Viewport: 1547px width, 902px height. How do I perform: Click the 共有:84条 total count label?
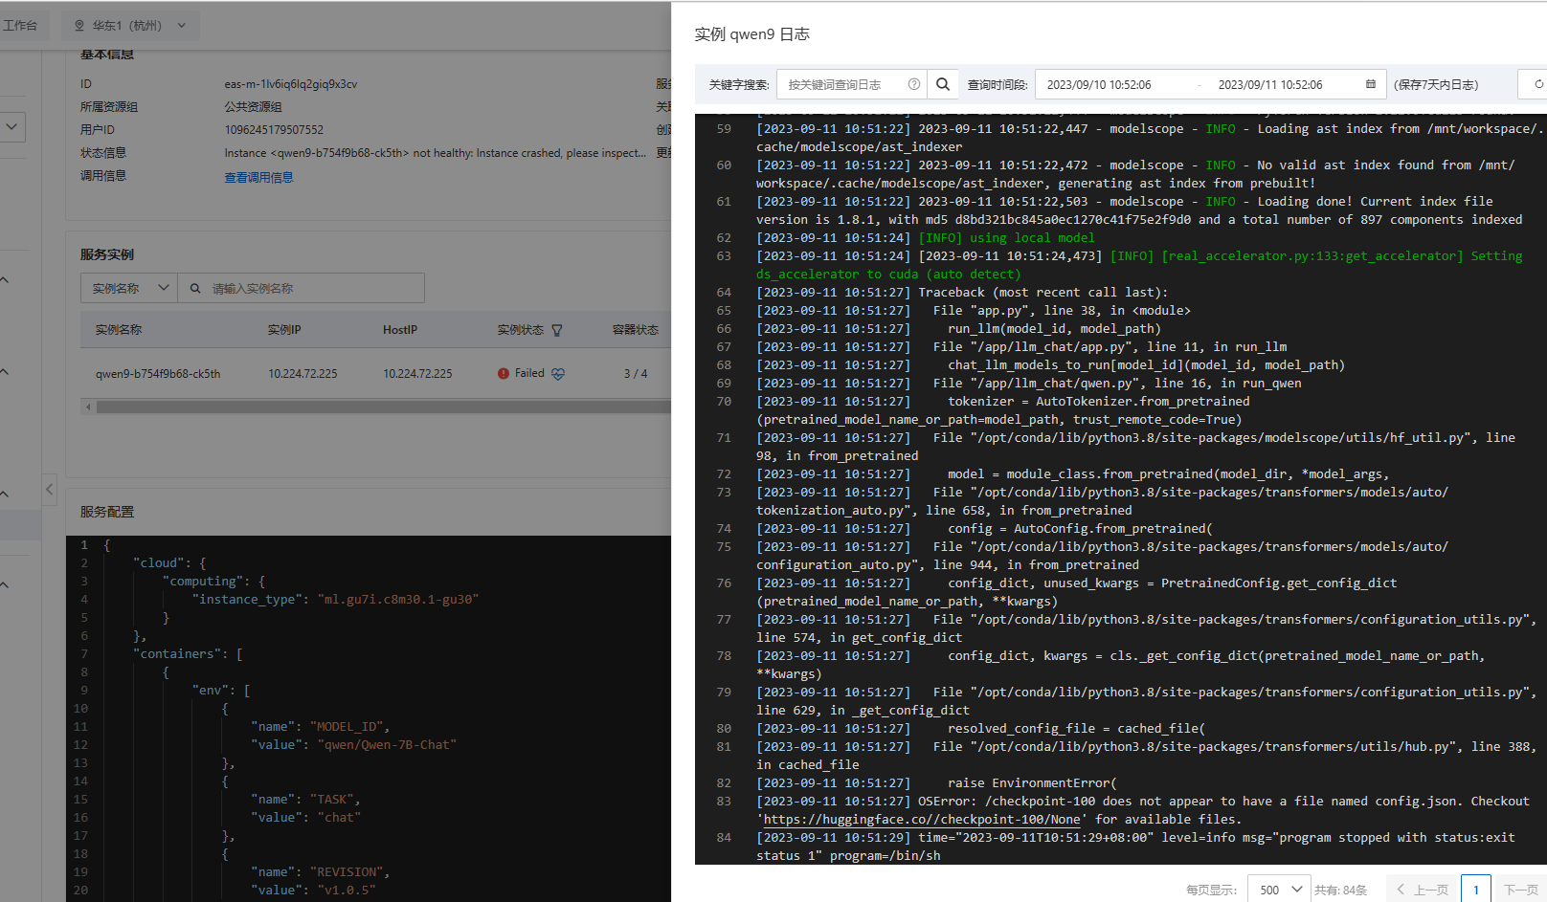pyautogui.click(x=1340, y=891)
